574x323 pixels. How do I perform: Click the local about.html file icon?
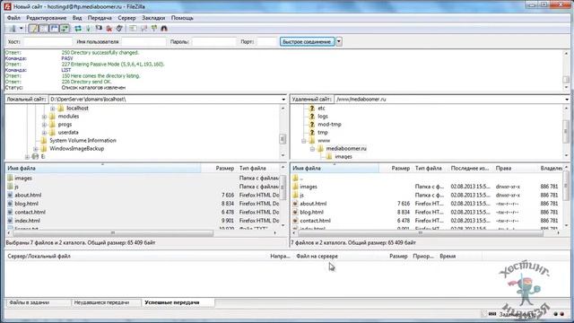[10, 196]
